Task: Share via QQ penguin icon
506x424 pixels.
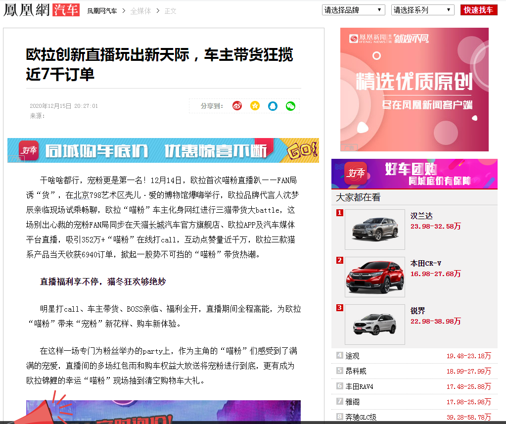Action: click(273, 106)
